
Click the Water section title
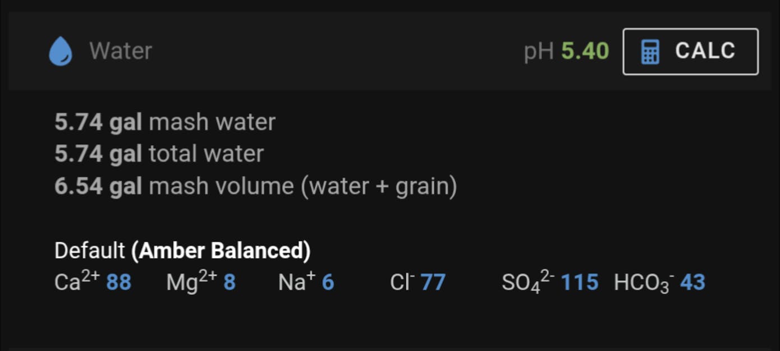pyautogui.click(x=121, y=52)
